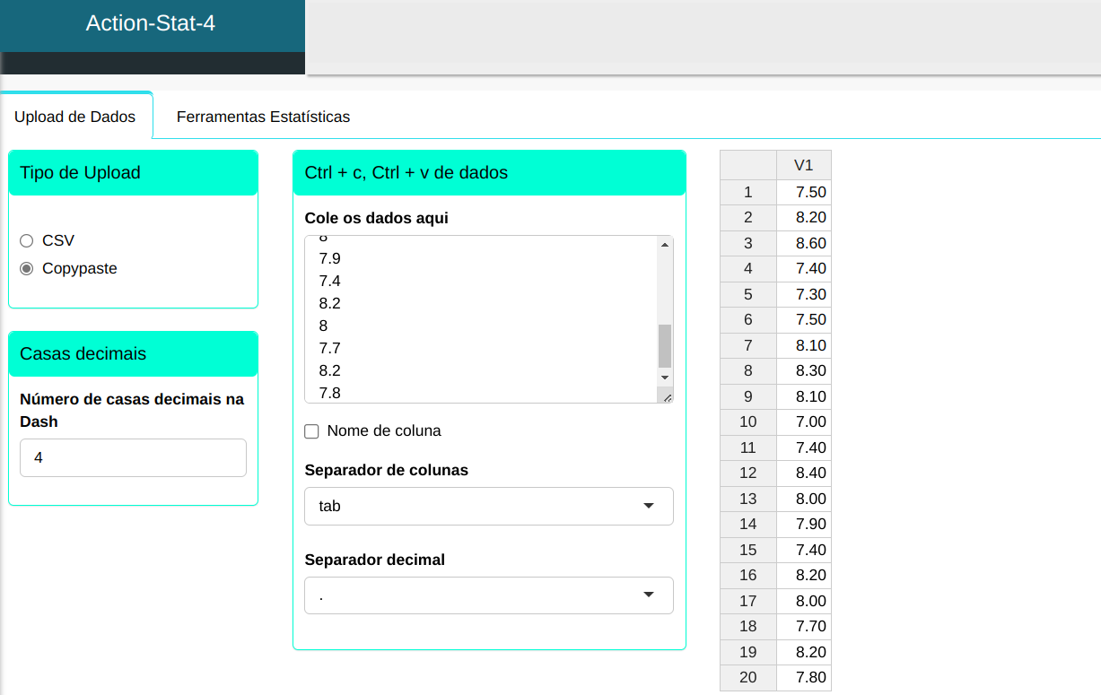Image resolution: width=1101 pixels, height=695 pixels.
Task: Open the 'Upload de Dados' tab
Action: [75, 117]
